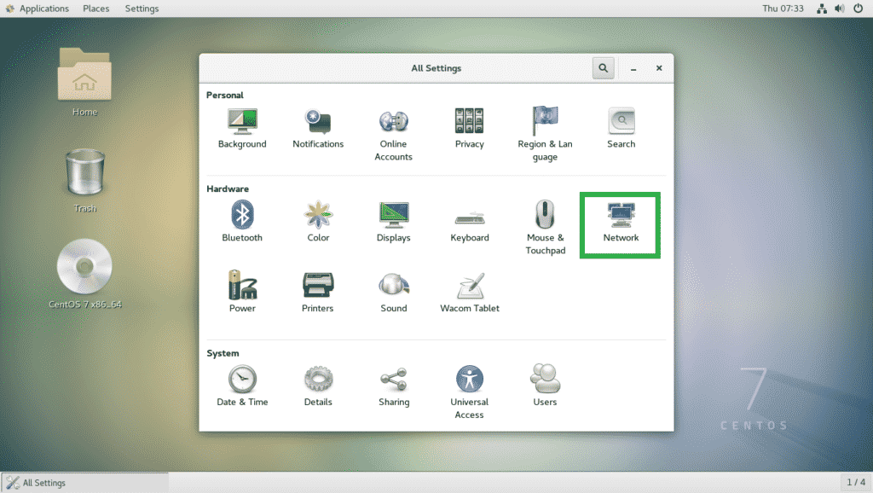
Task: Click the volume icon in the top bar
Action: click(x=840, y=8)
